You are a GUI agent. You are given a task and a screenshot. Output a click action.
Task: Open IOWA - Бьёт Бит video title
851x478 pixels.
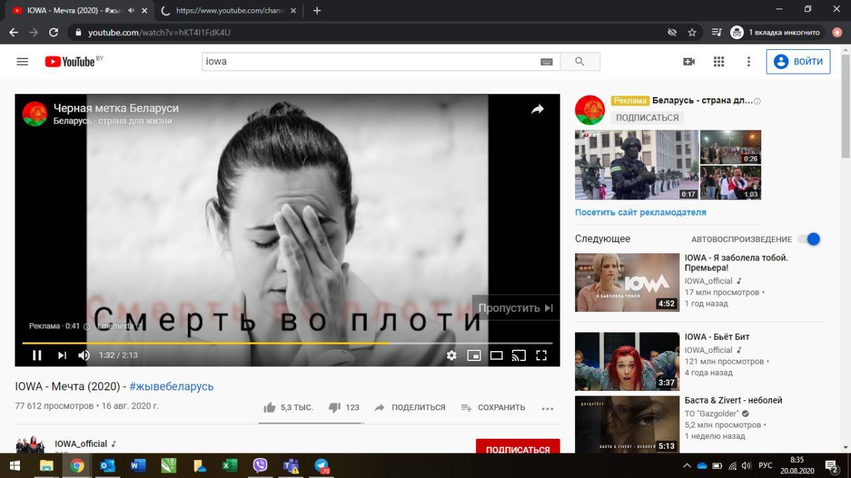tap(717, 337)
